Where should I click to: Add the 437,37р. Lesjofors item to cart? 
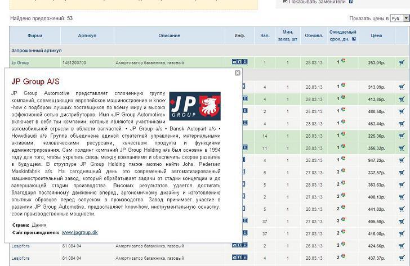[402, 258]
